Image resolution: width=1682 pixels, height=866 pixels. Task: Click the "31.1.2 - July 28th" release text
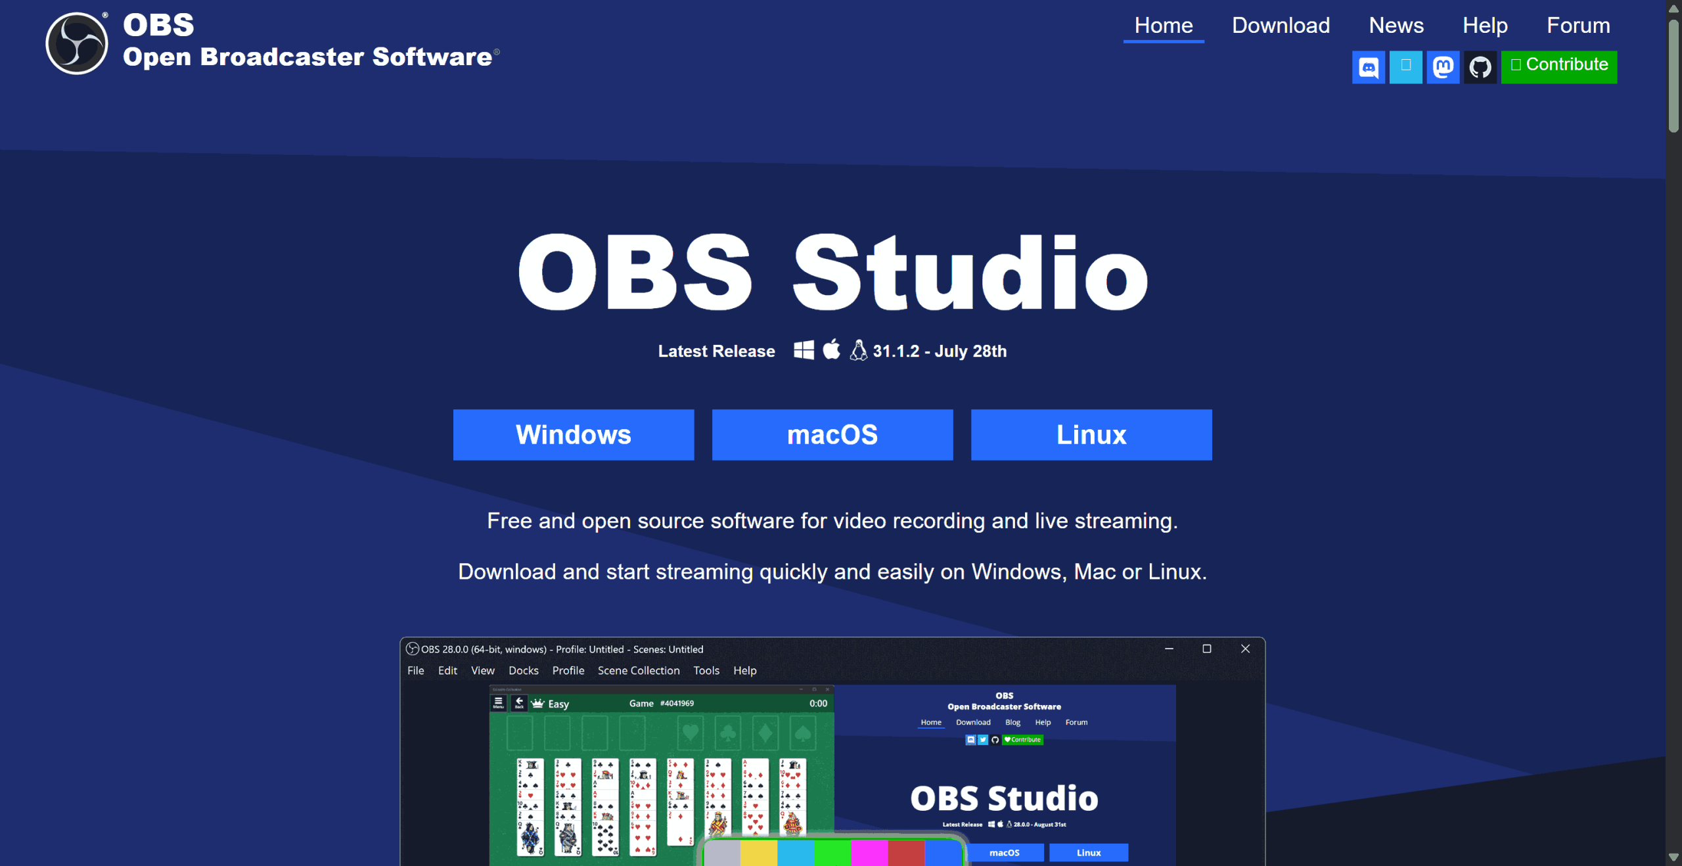coord(940,352)
